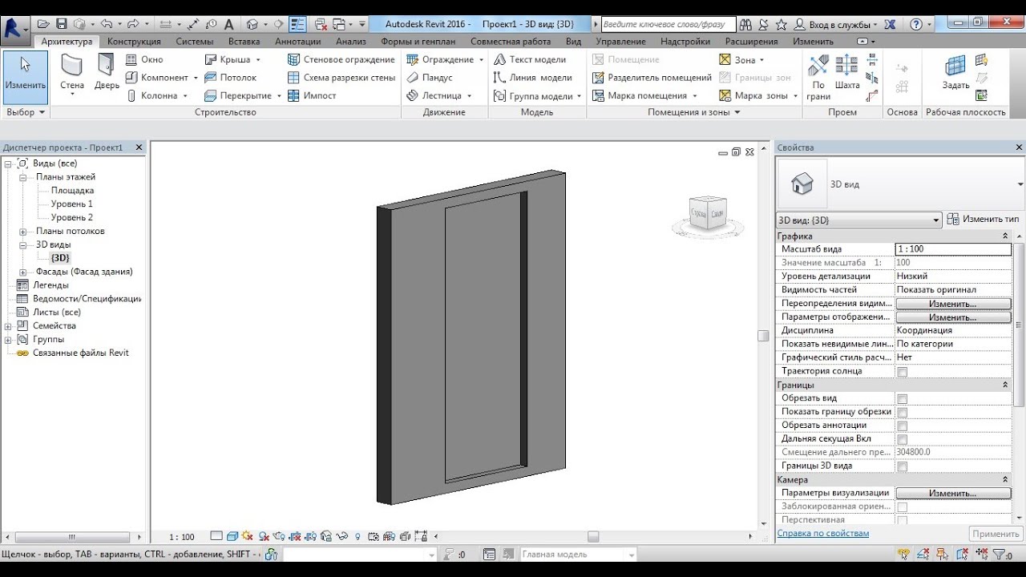Click the Undo arrow icon

coord(106,24)
